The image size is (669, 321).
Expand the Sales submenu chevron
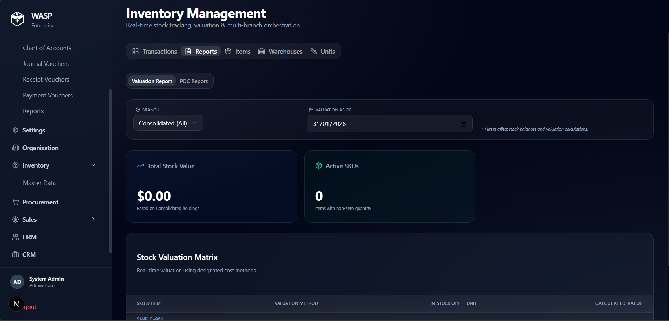point(93,219)
